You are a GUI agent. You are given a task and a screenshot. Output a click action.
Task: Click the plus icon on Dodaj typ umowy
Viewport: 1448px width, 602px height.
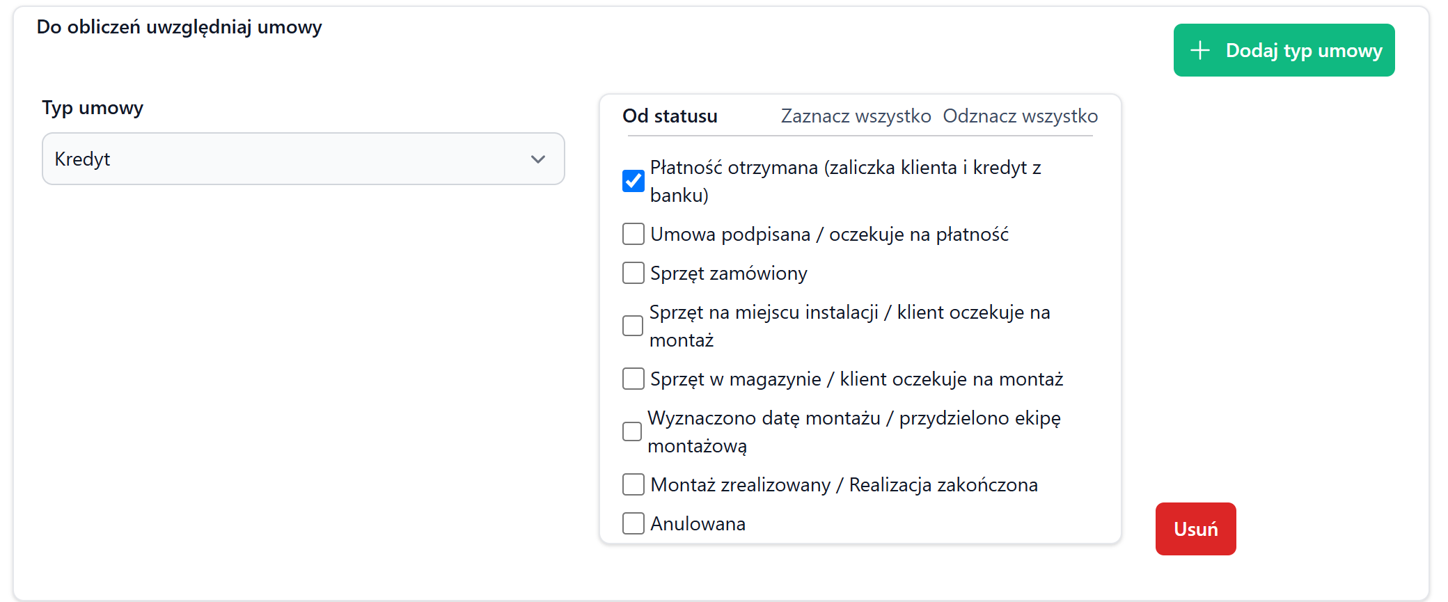[1199, 50]
